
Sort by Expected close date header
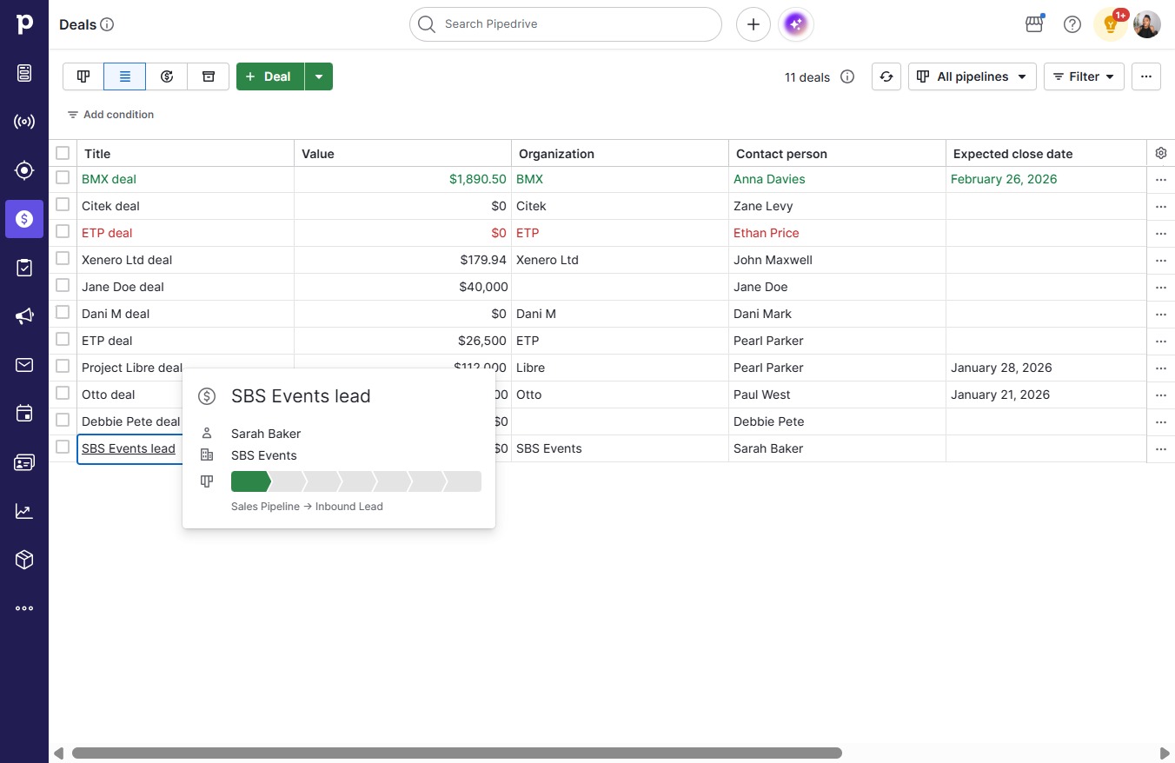click(x=1046, y=154)
